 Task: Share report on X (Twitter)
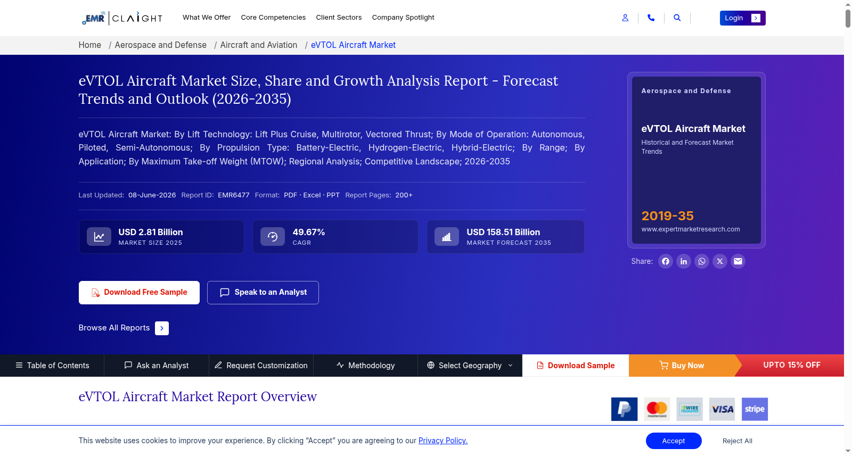(720, 261)
